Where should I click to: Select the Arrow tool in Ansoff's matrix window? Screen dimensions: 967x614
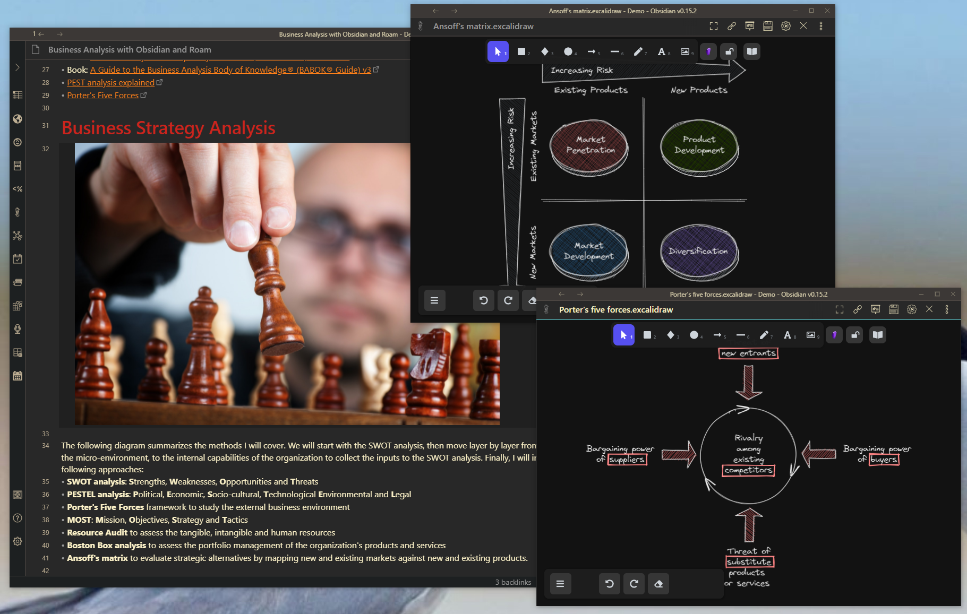[x=592, y=51]
